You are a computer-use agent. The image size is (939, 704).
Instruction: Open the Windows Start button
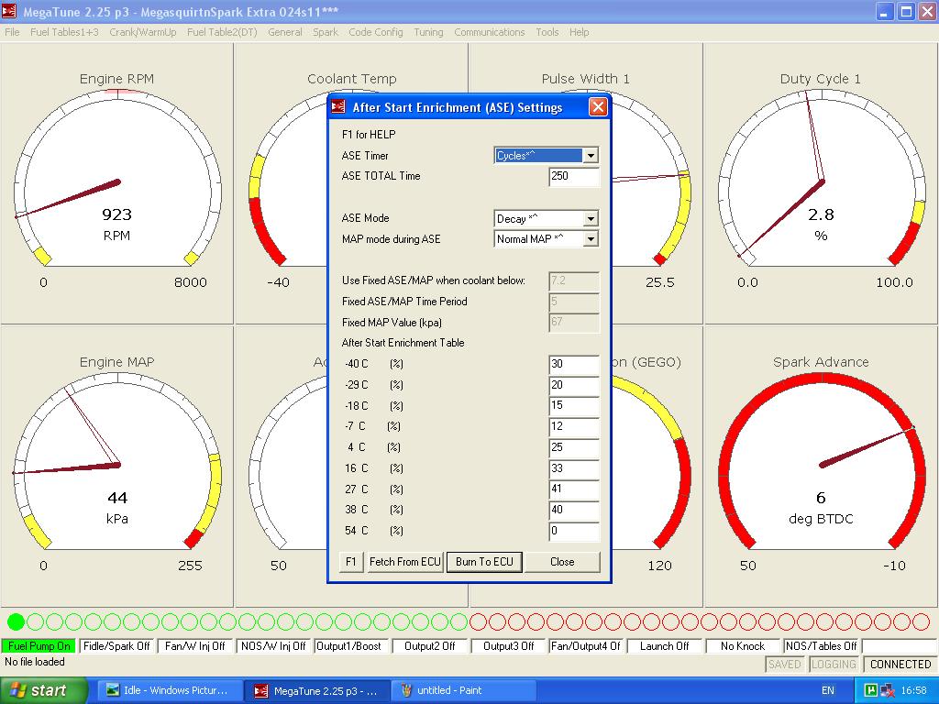44,690
